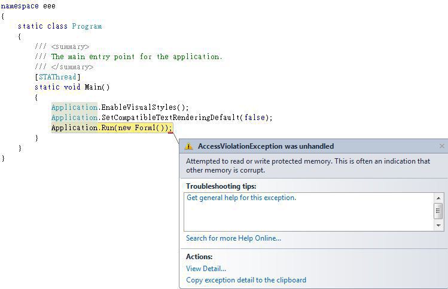
Task: Click 'Program' class name in code
Action: (87, 26)
